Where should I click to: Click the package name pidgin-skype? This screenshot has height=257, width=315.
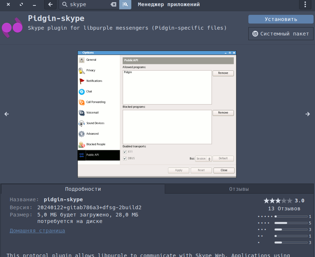63,199
